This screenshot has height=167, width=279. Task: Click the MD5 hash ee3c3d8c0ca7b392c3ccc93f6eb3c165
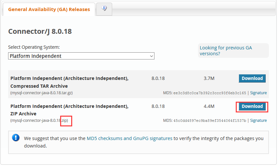click(x=210, y=93)
